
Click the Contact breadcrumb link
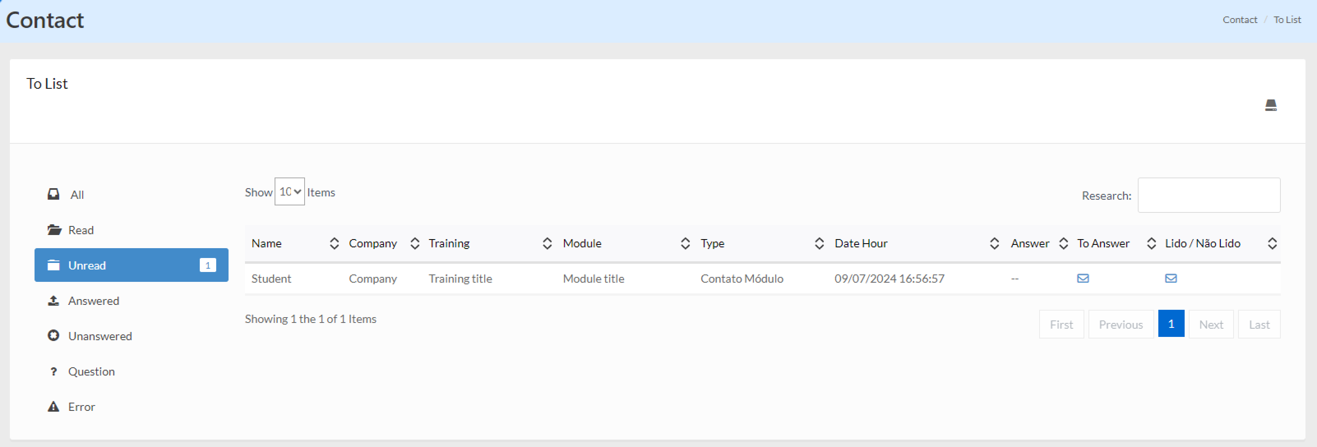(1239, 19)
